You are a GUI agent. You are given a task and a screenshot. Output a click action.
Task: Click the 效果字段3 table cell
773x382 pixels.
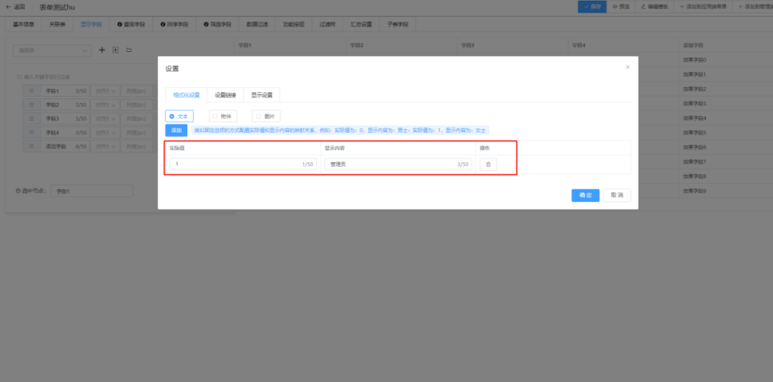(726, 103)
